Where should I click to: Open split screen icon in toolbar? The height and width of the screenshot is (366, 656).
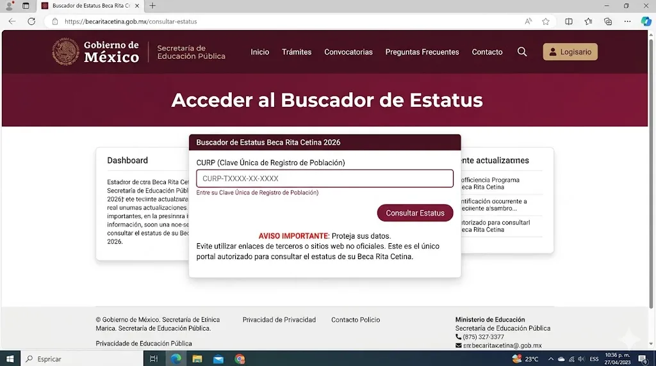click(569, 21)
